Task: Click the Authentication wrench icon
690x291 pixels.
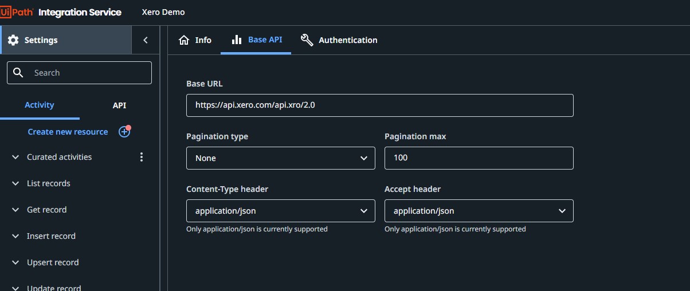Action: click(x=307, y=40)
